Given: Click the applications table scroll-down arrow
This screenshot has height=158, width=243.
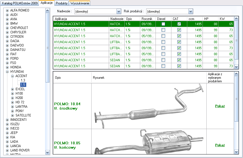Looking at the screenshot, I should pos(236,67).
